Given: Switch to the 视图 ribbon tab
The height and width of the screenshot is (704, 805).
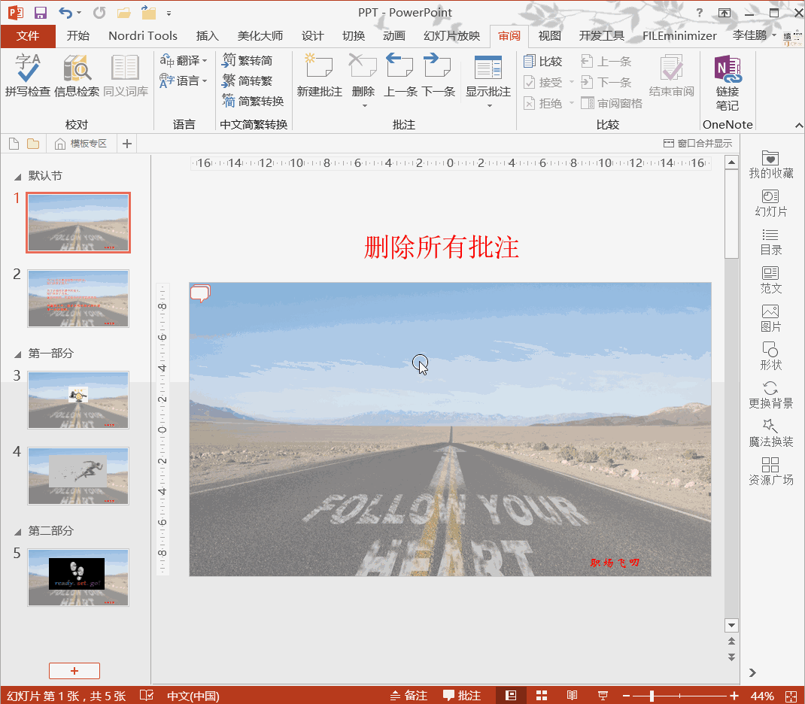Looking at the screenshot, I should click(x=549, y=35).
